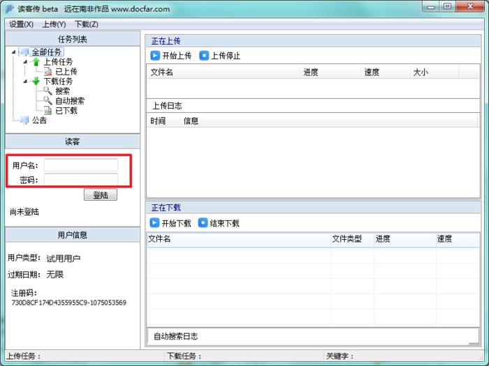
Task: Click the 开始上传 play icon
Action: pos(155,55)
